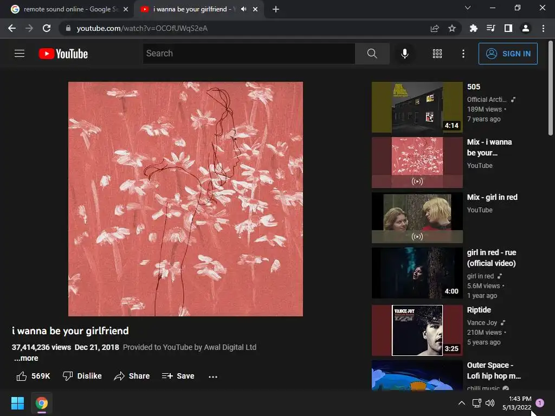
Task: Go to YouTube home via logo
Action: coord(63,54)
